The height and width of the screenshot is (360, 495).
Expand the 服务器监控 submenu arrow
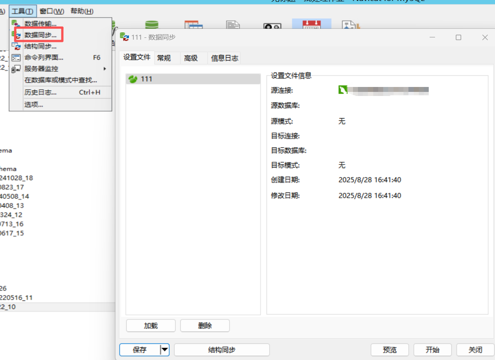[105, 69]
